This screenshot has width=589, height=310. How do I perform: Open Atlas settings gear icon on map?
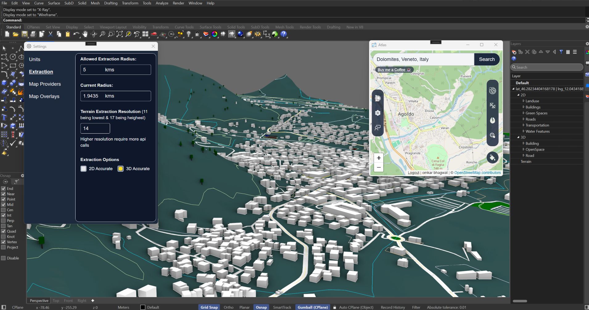point(377,113)
